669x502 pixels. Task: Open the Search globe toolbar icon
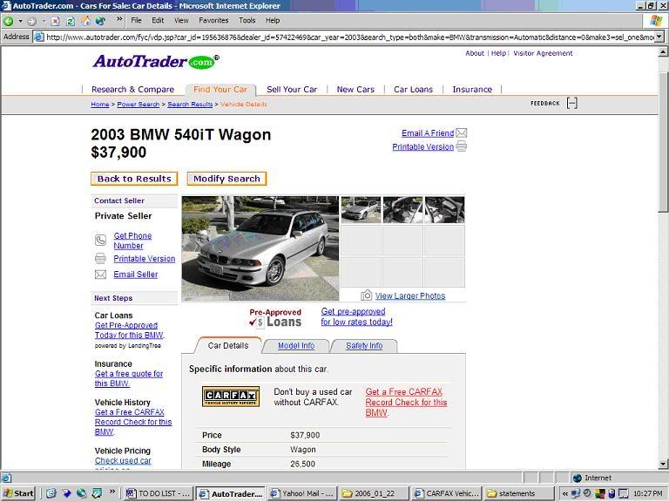pos(101,21)
